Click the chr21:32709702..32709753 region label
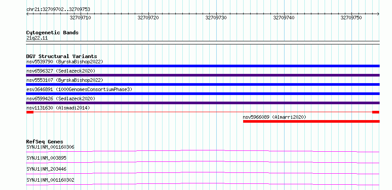Screen dimensions: 392x190 click(x=58, y=10)
